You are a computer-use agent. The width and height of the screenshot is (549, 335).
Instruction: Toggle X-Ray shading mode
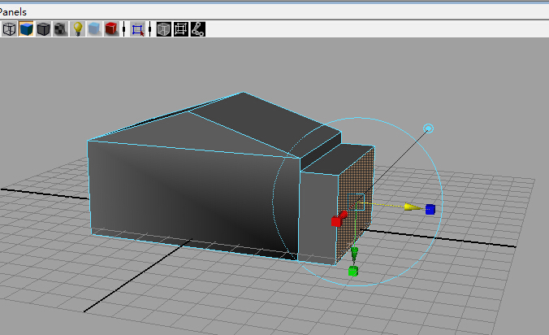point(163,29)
